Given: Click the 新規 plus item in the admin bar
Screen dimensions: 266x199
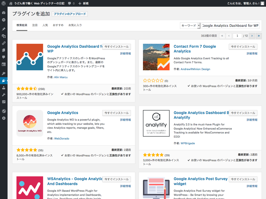Looking at the screenshot, I should pyautogui.click(x=83, y=3).
